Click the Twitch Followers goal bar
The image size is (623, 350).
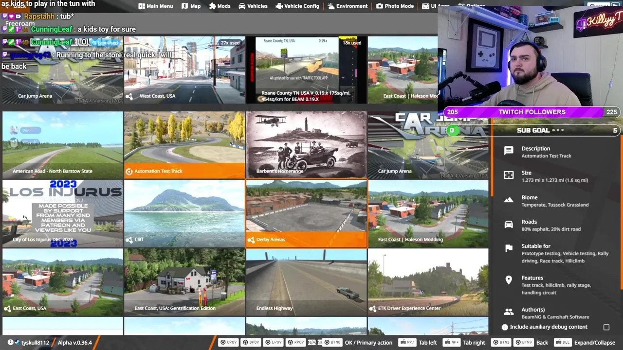tap(532, 112)
